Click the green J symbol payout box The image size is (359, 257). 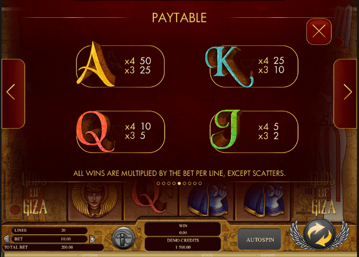tap(254, 131)
